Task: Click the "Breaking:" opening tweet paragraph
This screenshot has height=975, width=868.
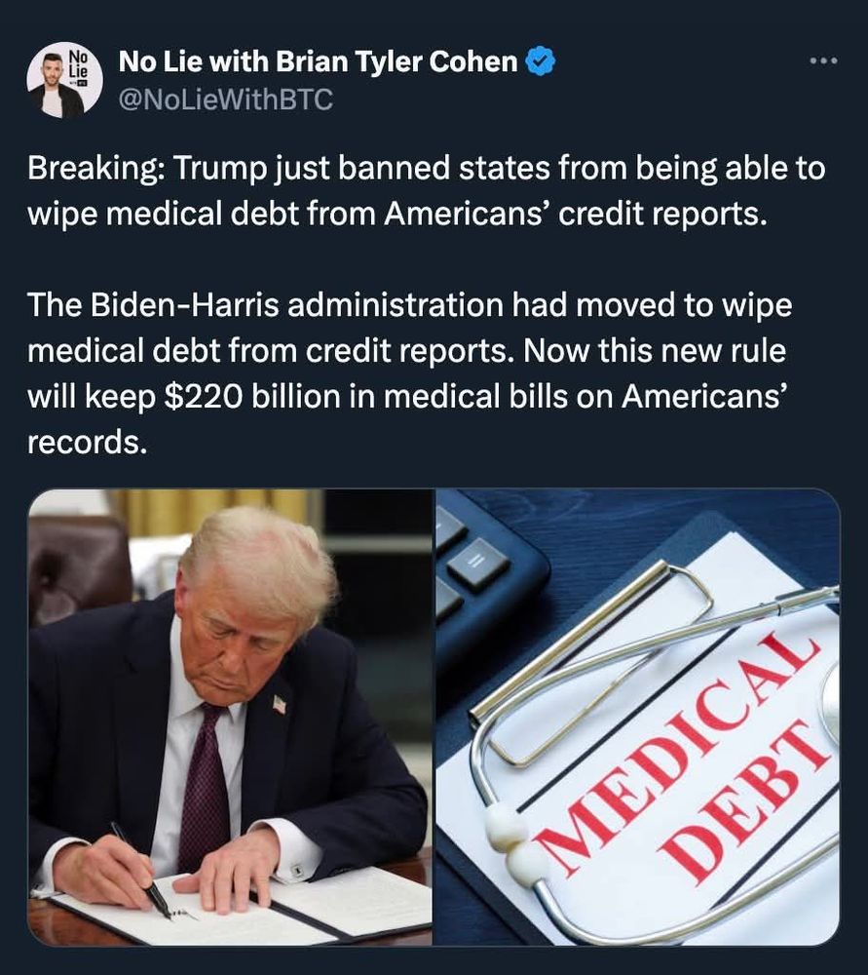Action: click(427, 191)
